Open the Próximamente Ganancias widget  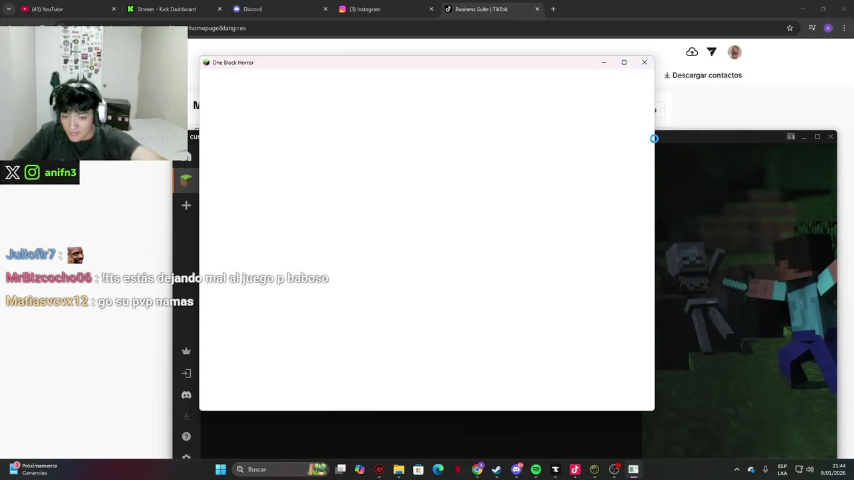coord(33,469)
